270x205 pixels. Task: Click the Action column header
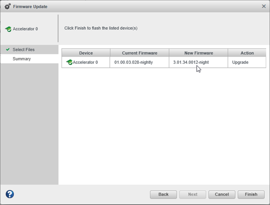pyautogui.click(x=247, y=53)
